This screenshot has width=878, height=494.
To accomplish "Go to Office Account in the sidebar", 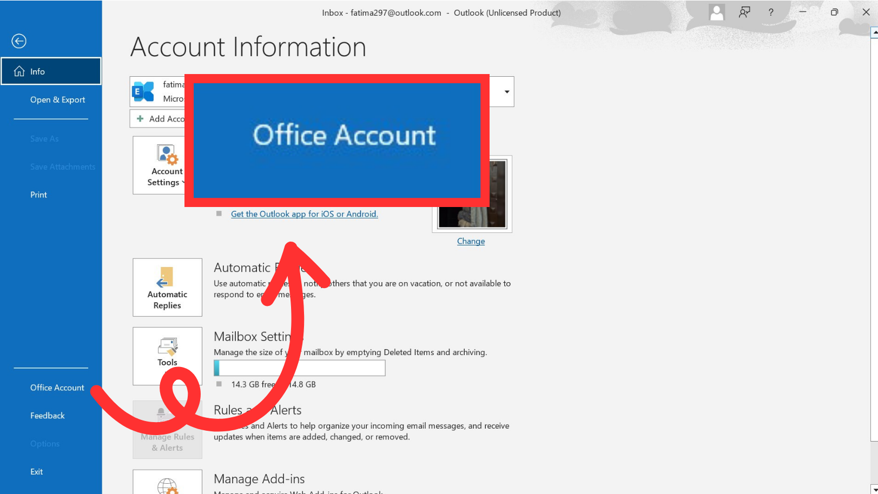I will 57,388.
